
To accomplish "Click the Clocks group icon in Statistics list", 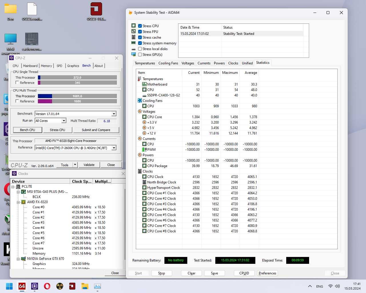I will coord(140,171).
